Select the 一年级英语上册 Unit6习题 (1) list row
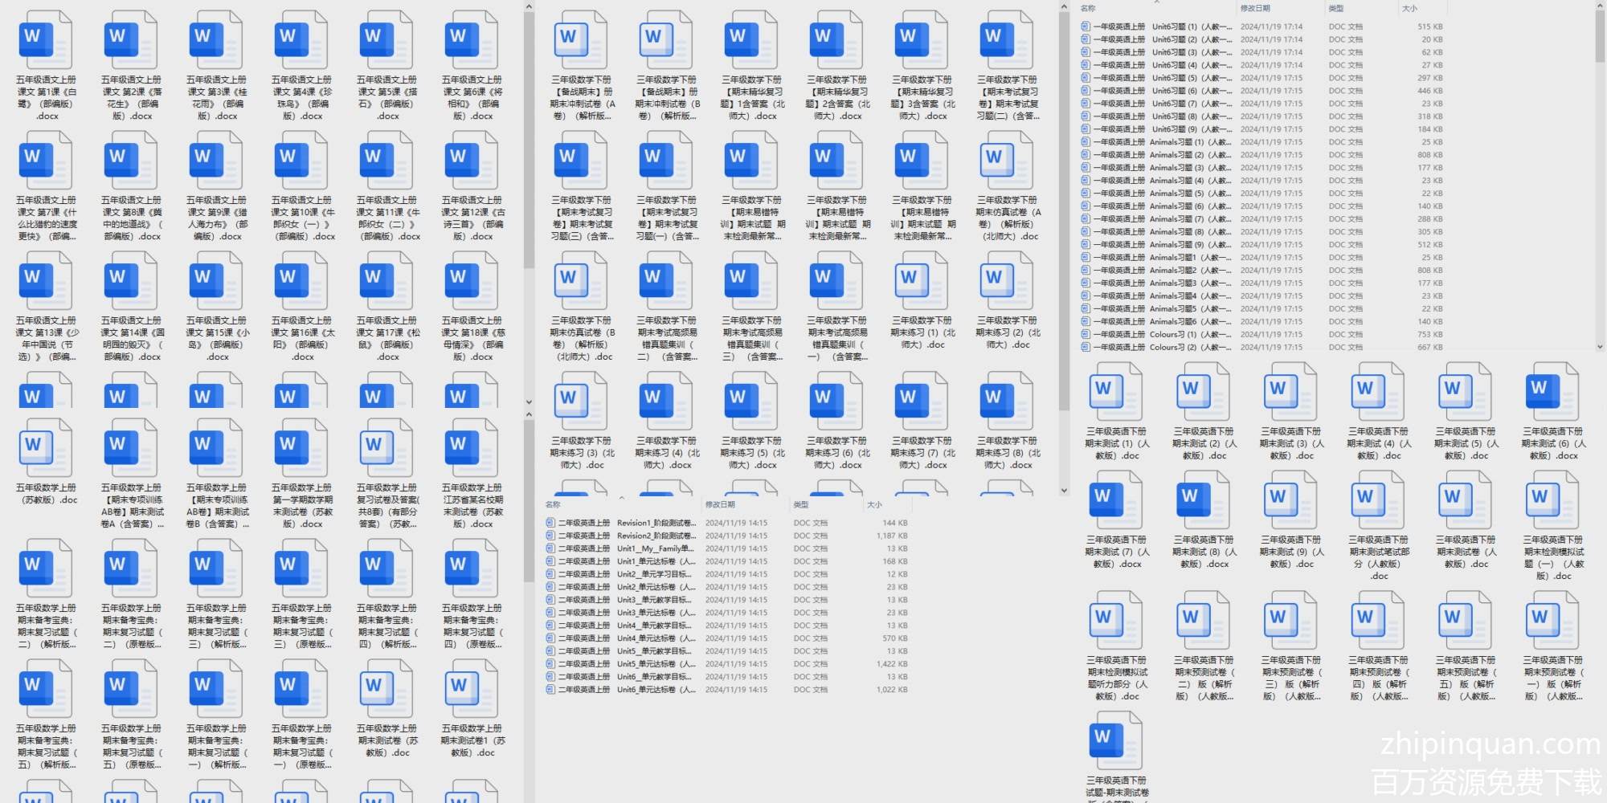 (1157, 26)
